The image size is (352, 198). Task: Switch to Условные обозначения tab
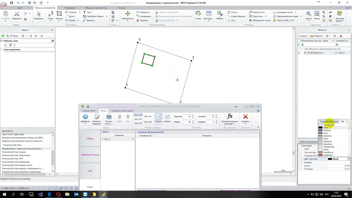click(x=122, y=111)
